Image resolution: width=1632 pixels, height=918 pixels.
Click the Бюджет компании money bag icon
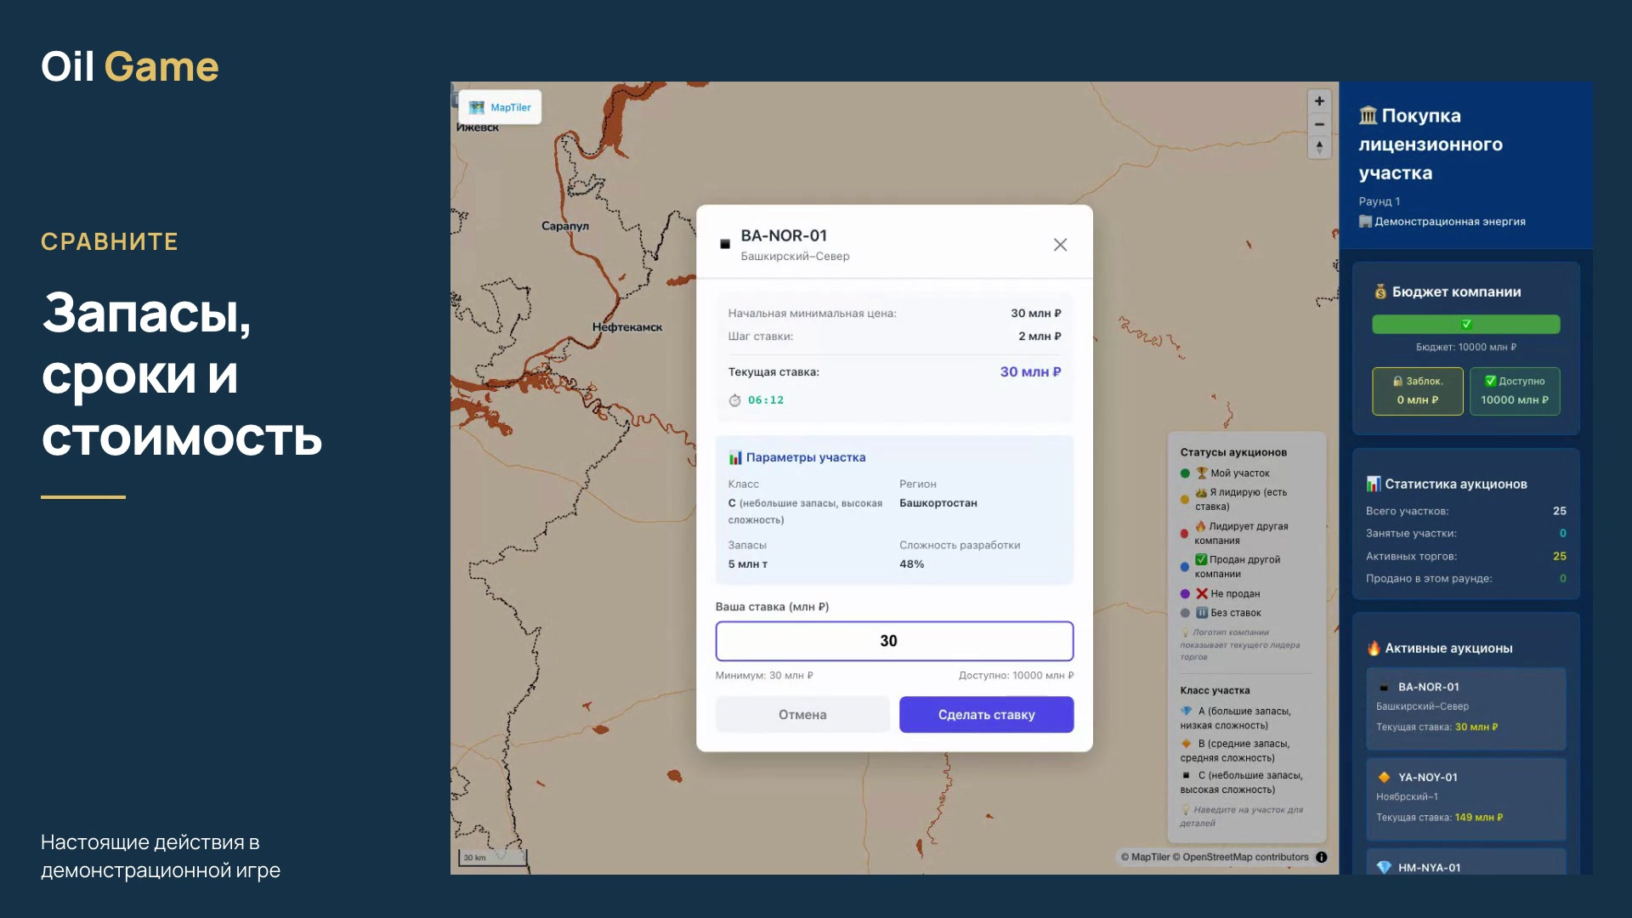[1380, 292]
